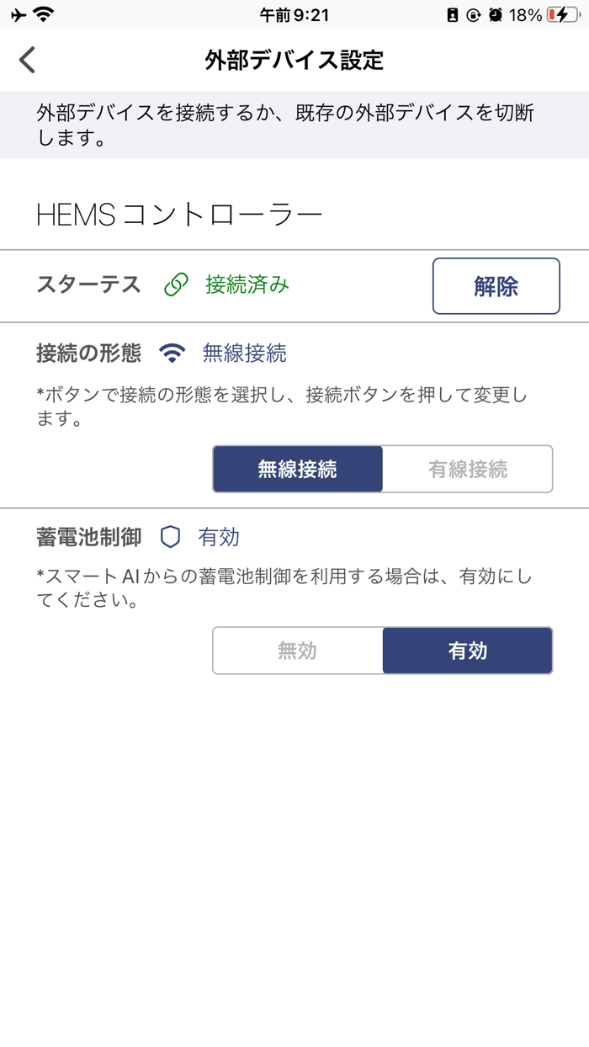Image resolution: width=589 pixels, height=1047 pixels.
Task: Click the 接続の形態 section label
Action: [x=88, y=353]
